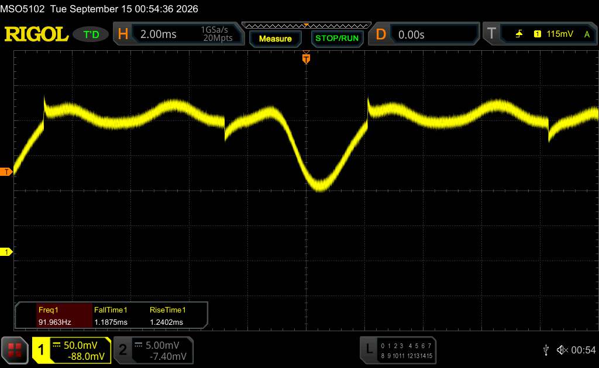Click the T'D trigger status indicator

coord(91,34)
